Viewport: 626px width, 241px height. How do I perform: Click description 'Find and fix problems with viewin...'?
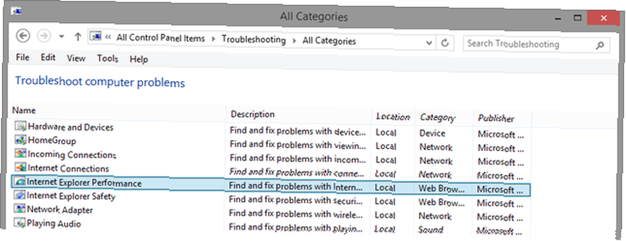[298, 145]
